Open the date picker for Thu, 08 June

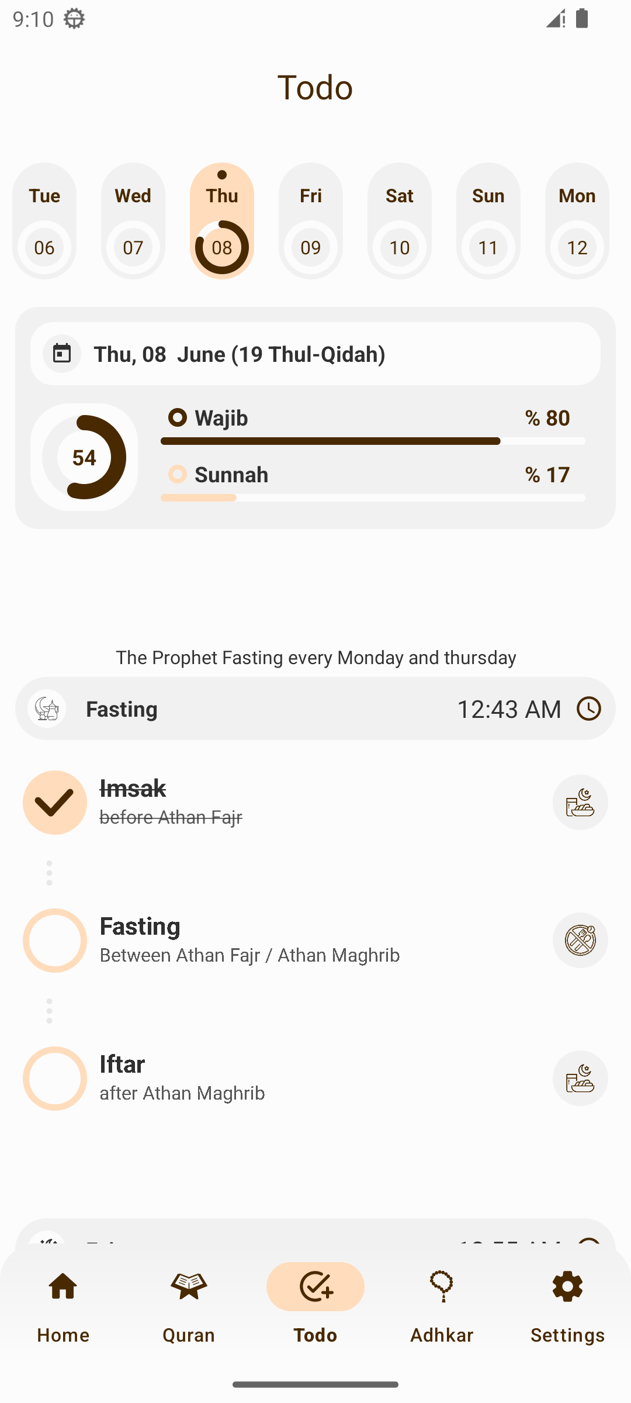pos(315,354)
